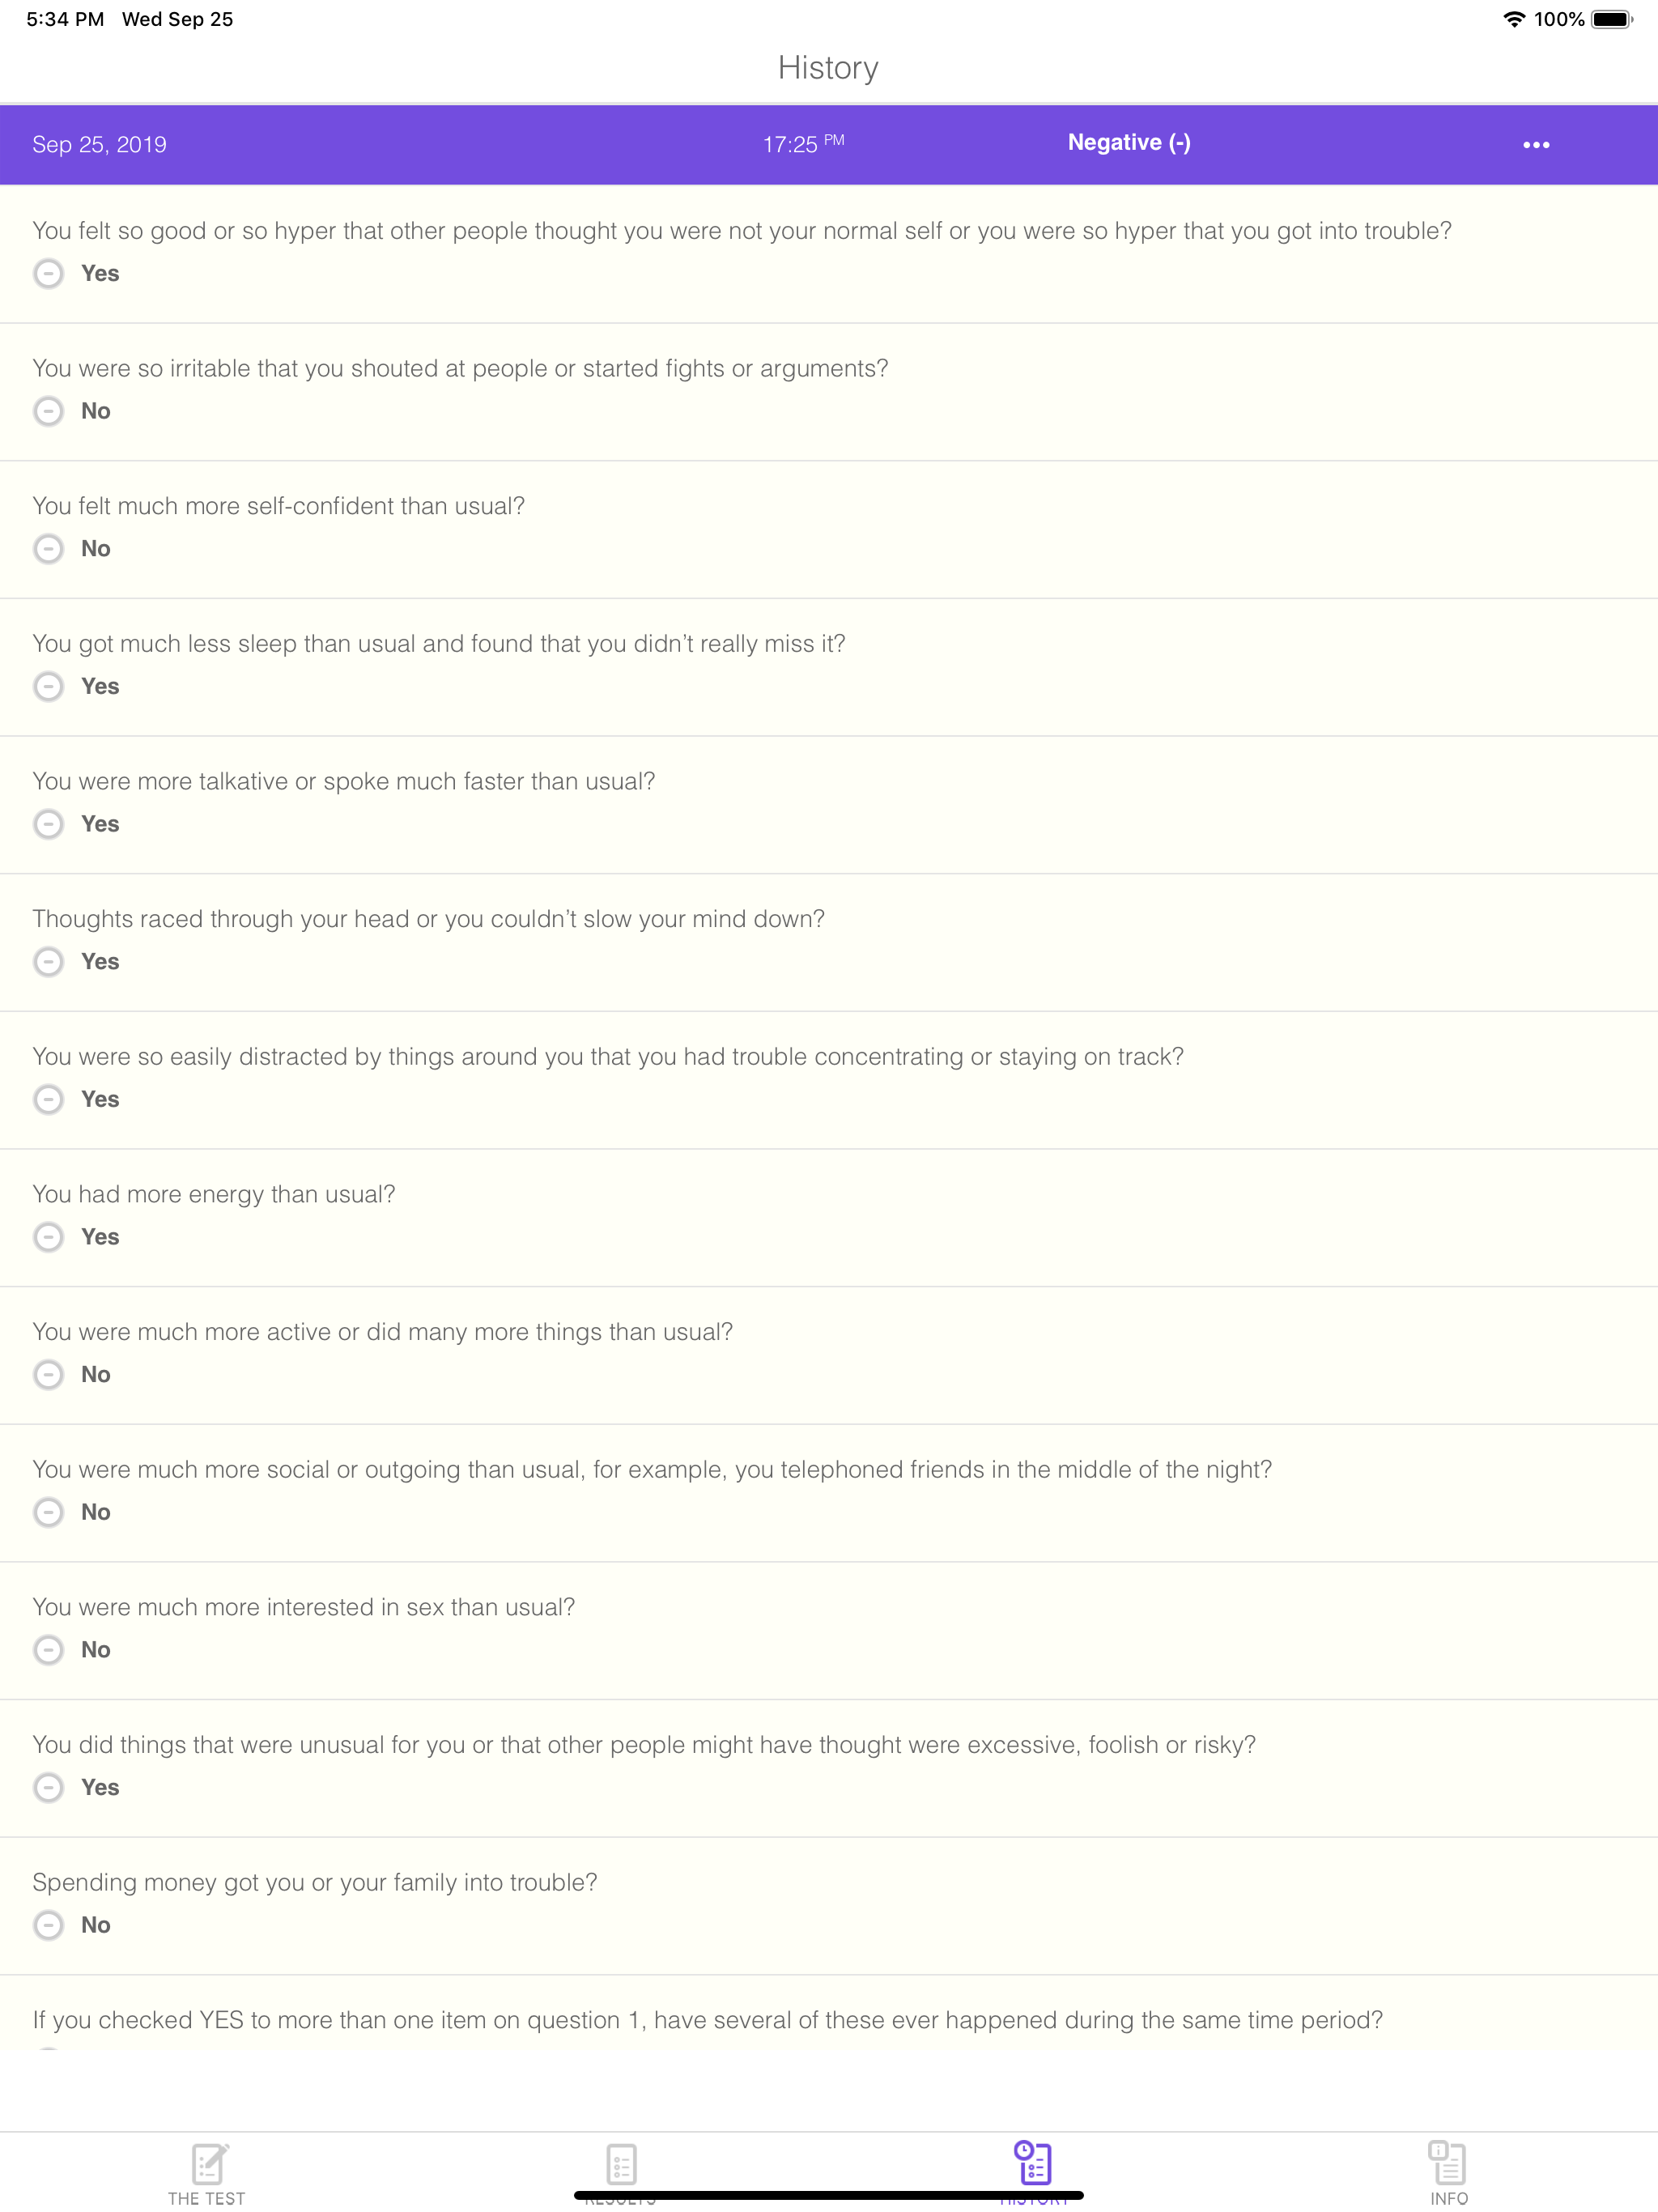
Task: Tap the Wi-Fi icon in the status bar
Action: pos(1513,18)
